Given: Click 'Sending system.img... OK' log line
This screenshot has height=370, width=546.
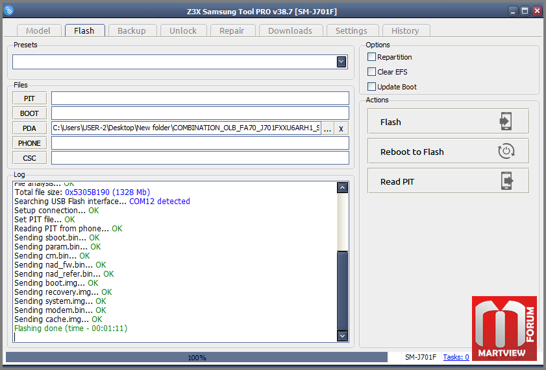Looking at the screenshot, I should 60,301.
